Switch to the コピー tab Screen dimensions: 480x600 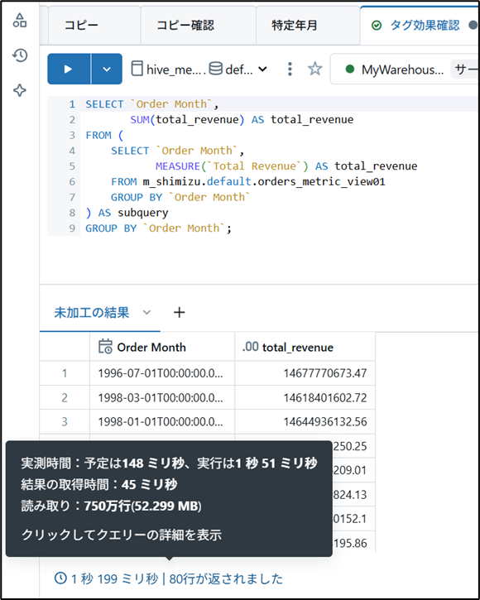[94, 26]
